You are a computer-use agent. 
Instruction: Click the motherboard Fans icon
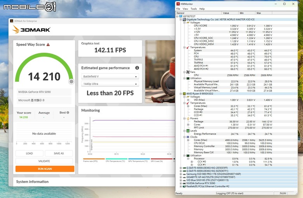(188, 72)
